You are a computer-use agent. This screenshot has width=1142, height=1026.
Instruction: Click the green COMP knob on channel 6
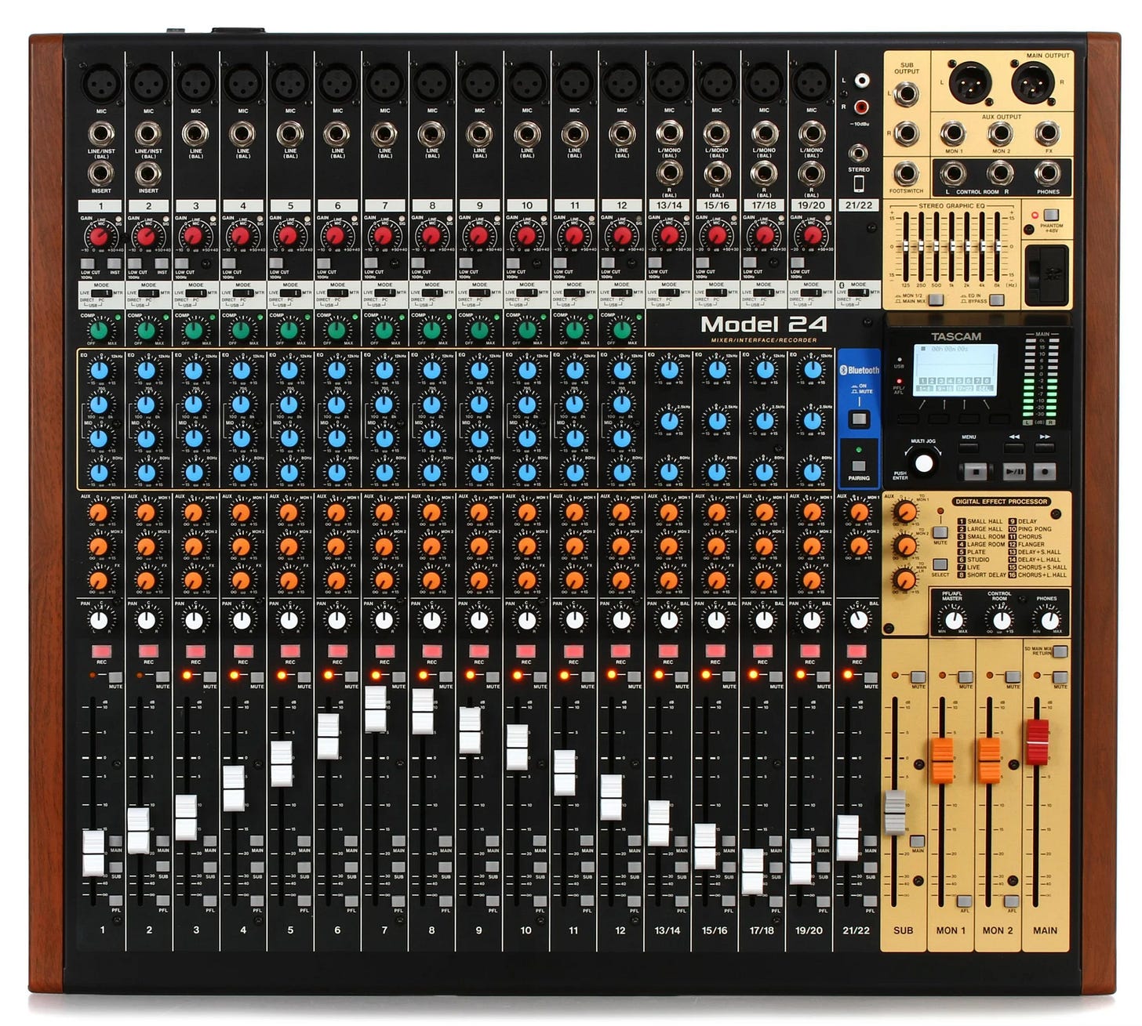pyautogui.click(x=336, y=329)
